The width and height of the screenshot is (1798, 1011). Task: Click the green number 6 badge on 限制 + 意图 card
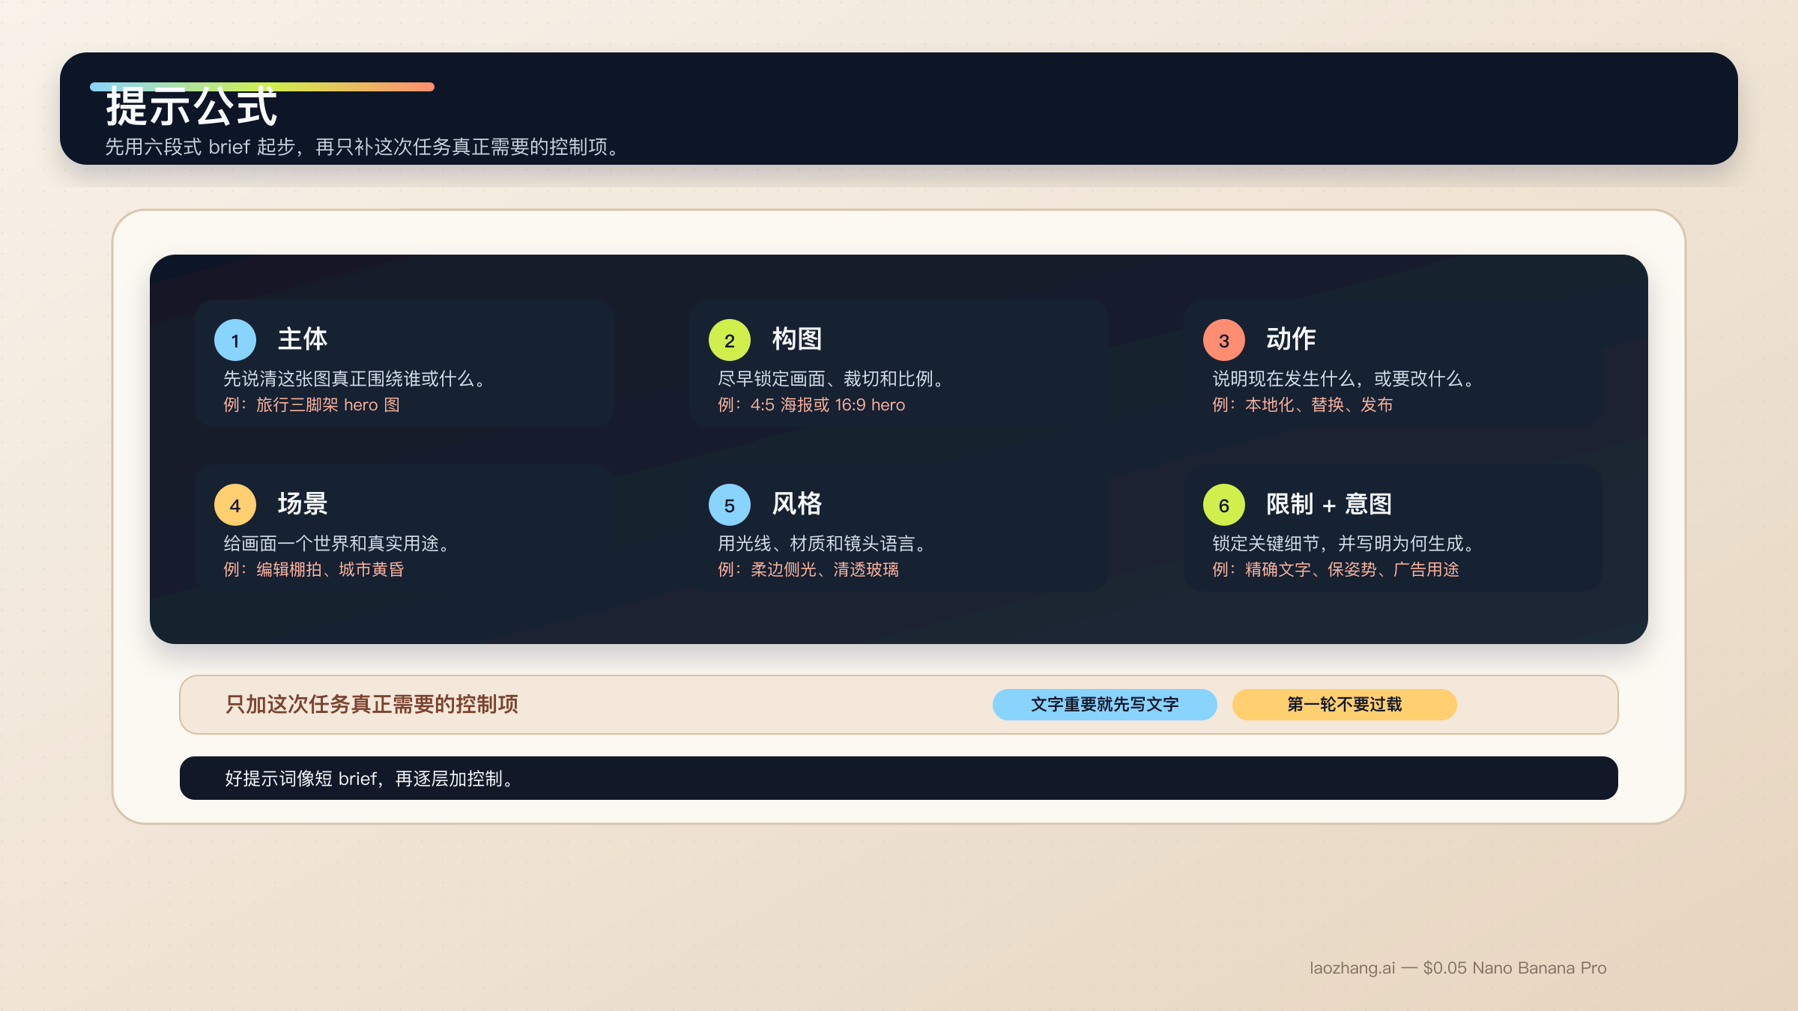1224,505
